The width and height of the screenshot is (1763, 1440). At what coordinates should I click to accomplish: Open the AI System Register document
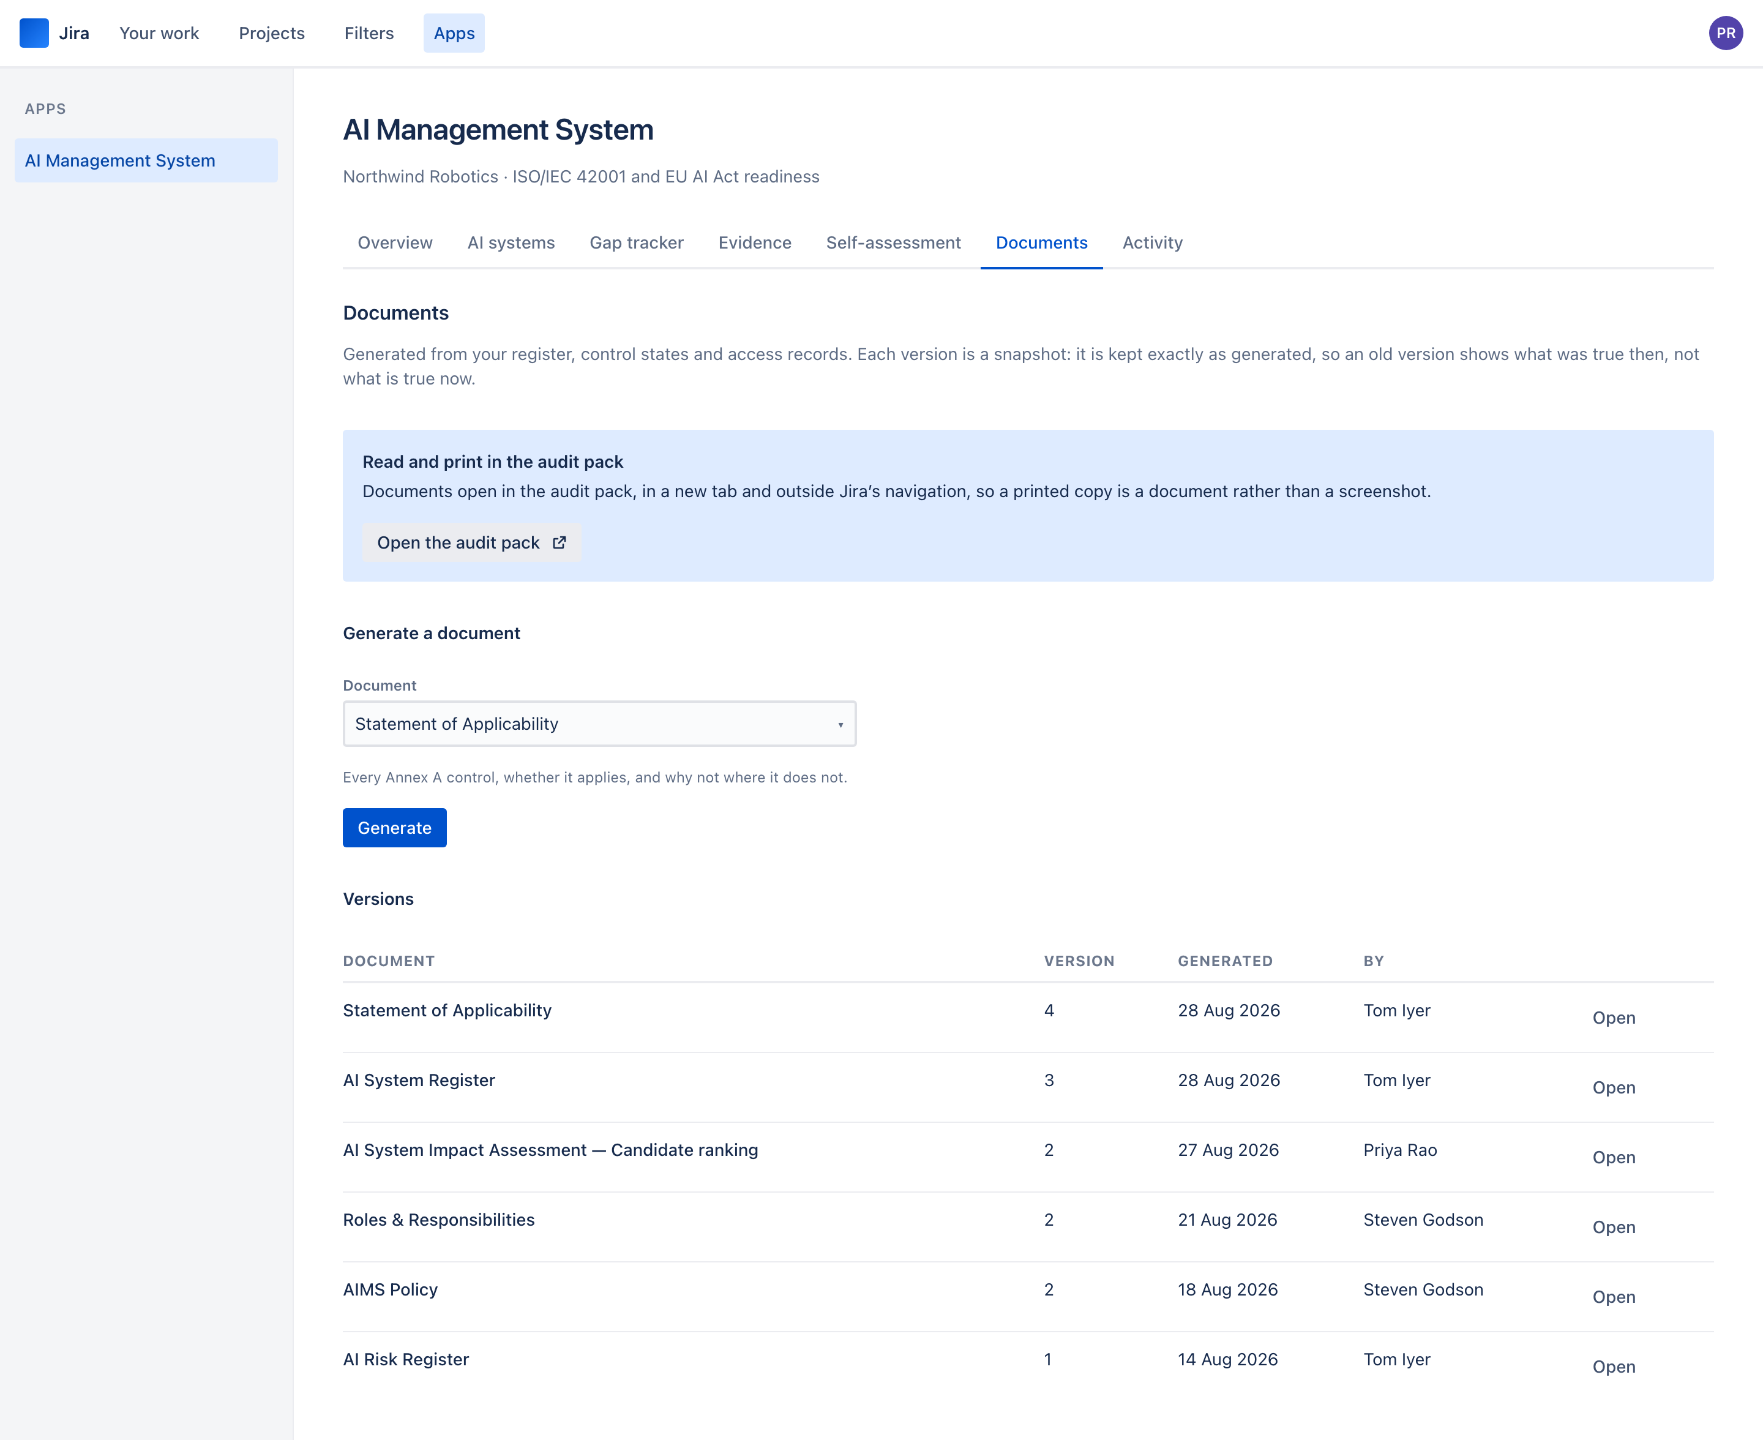1614,1087
